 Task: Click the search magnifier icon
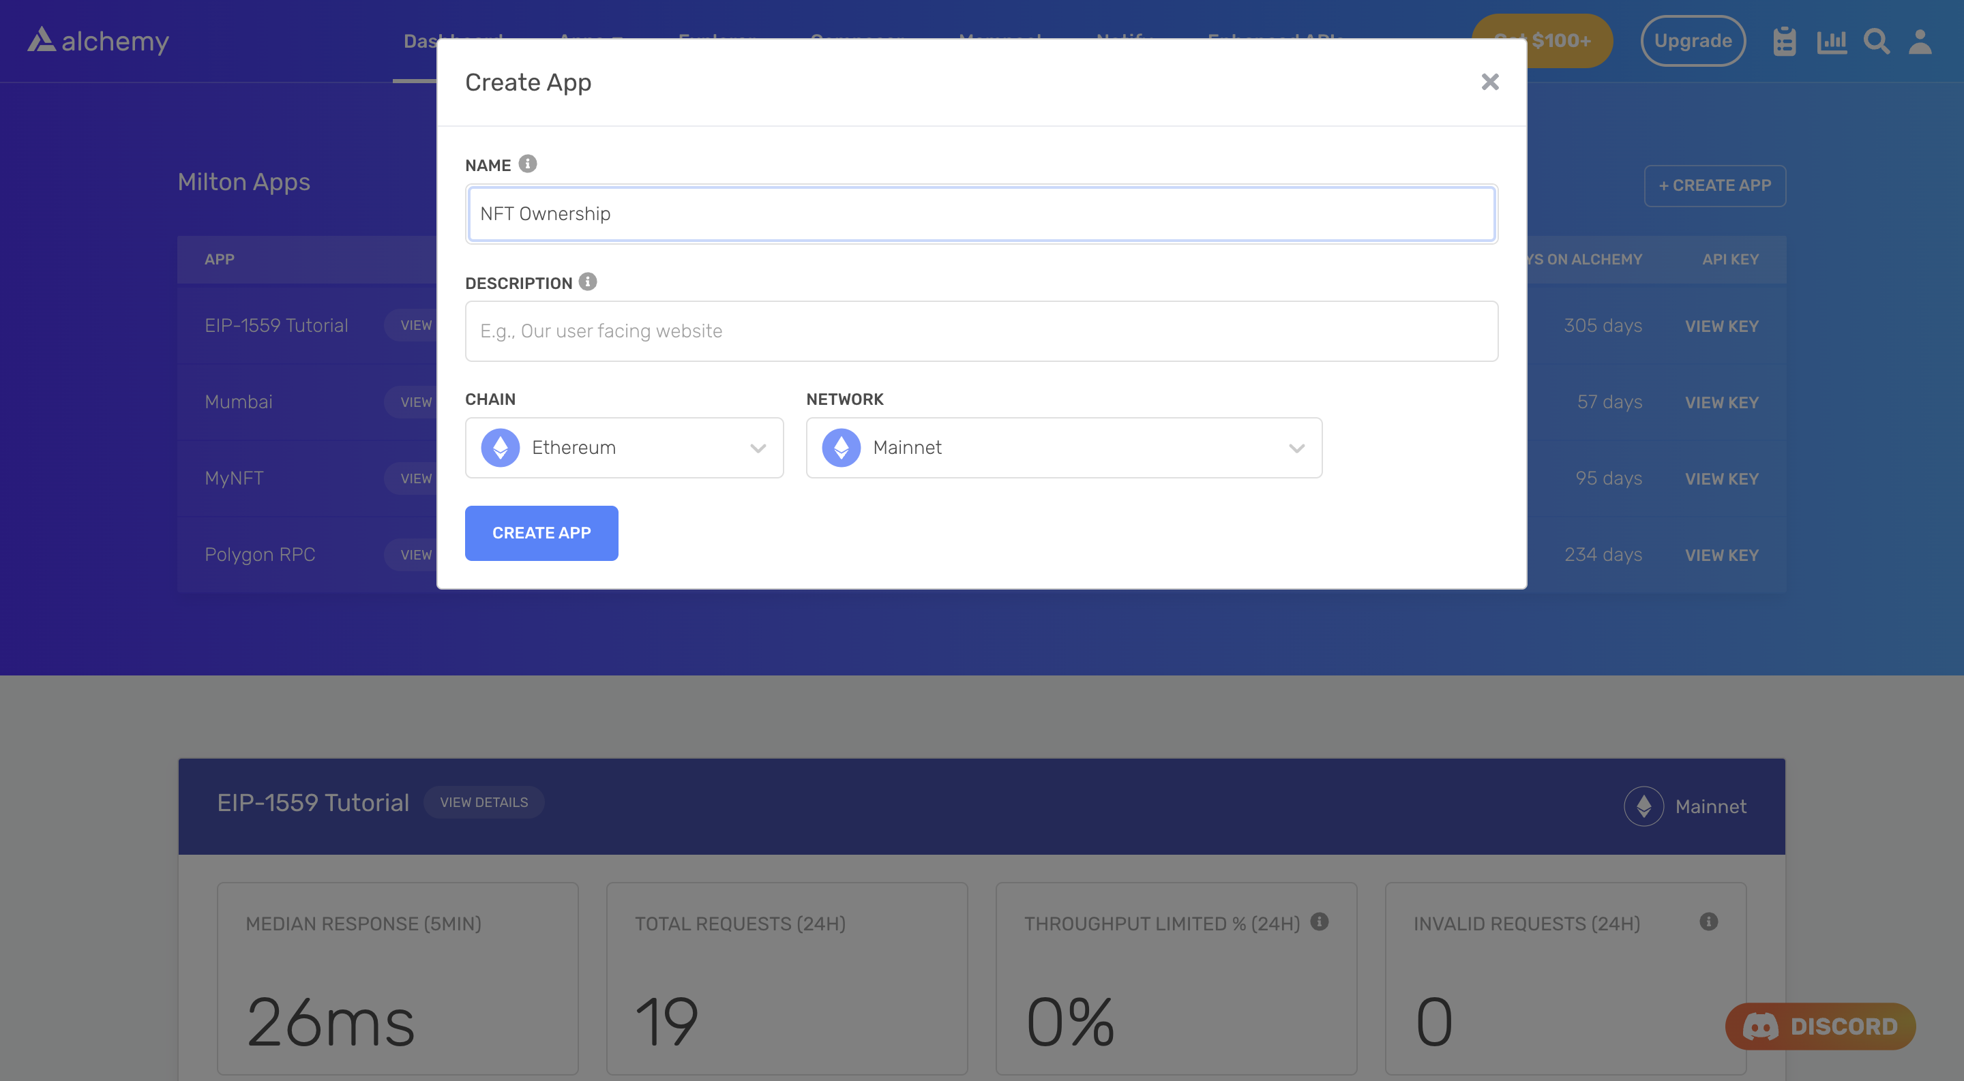click(x=1876, y=41)
